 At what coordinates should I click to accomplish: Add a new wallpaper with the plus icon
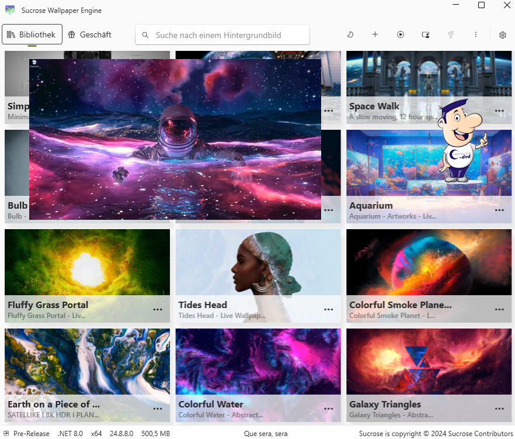[375, 34]
